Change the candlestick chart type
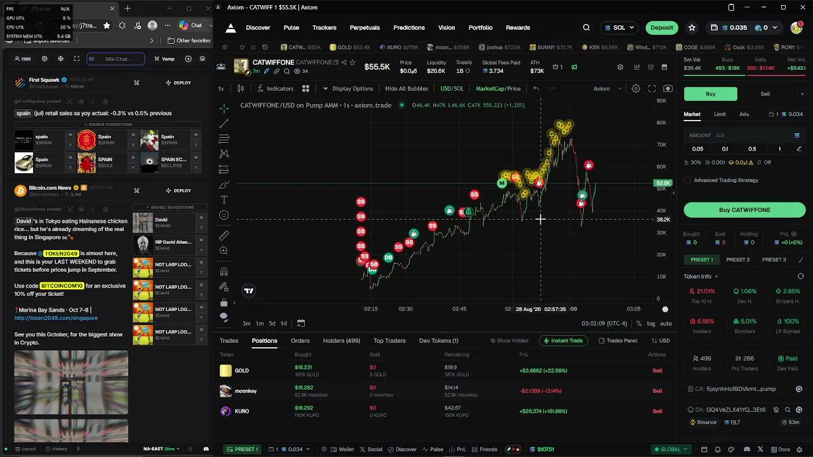813x457 pixels. pos(241,89)
